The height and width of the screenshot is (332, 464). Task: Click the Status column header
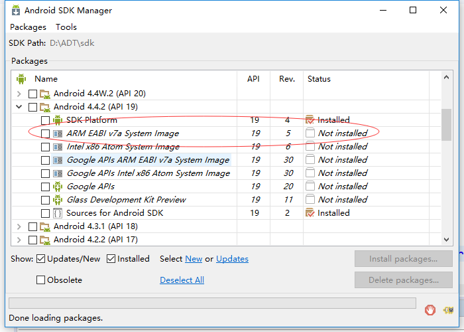(x=366, y=79)
